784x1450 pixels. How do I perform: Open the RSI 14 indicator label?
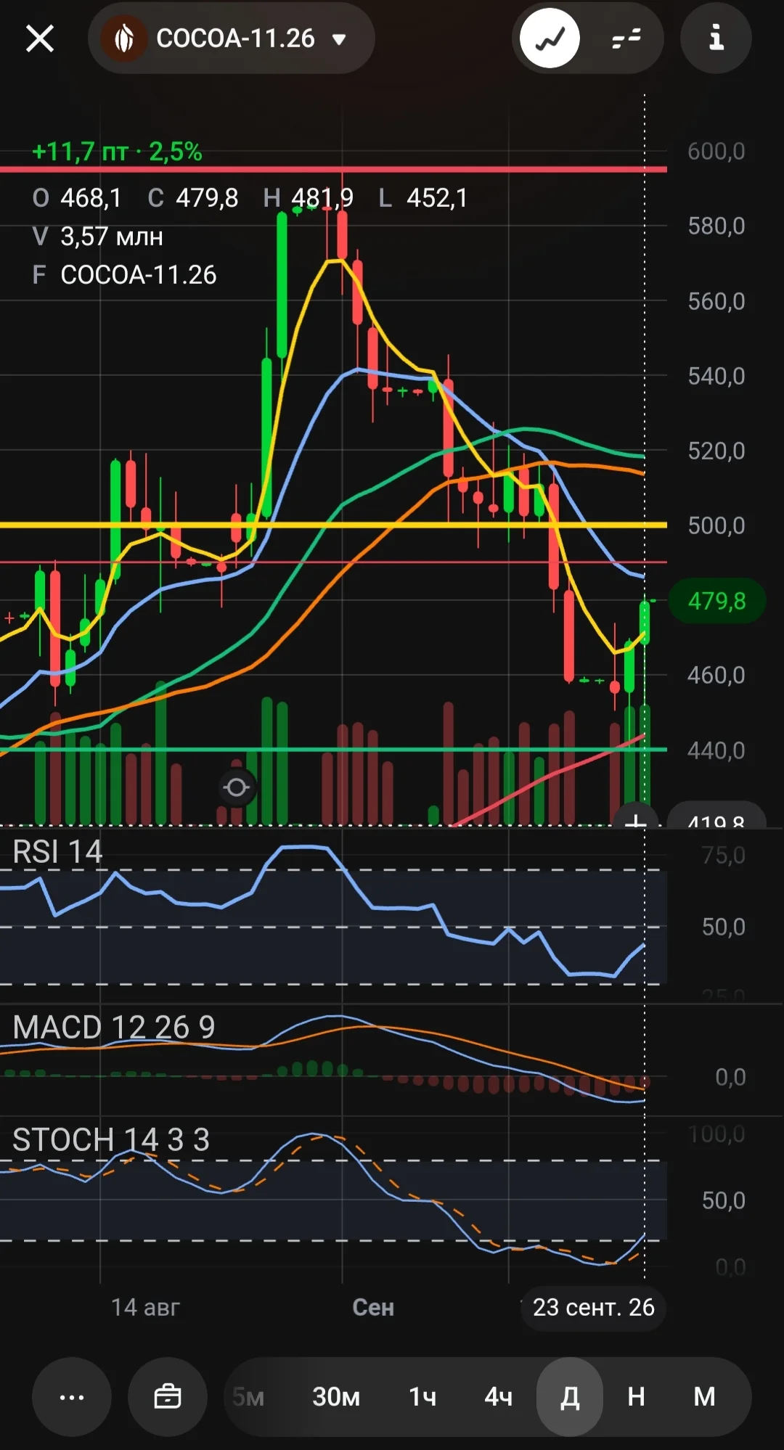(x=58, y=852)
